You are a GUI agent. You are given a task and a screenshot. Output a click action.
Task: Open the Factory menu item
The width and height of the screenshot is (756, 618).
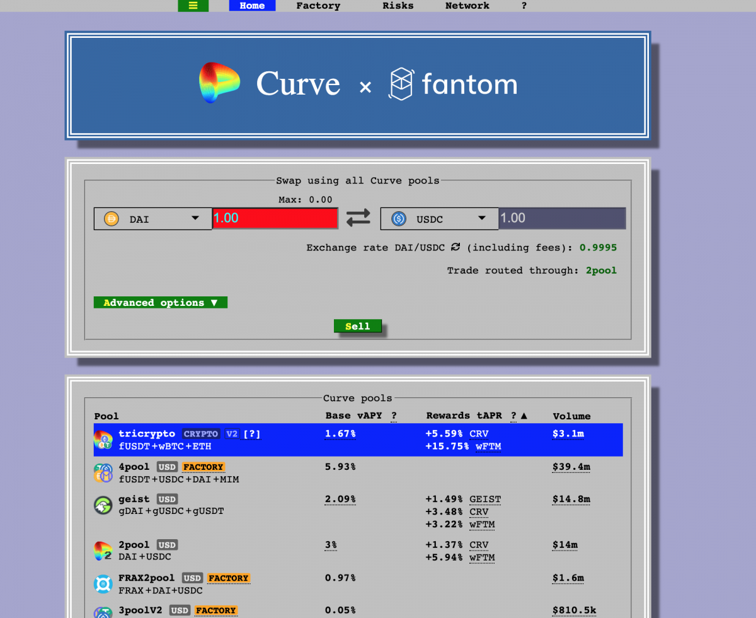click(x=318, y=6)
